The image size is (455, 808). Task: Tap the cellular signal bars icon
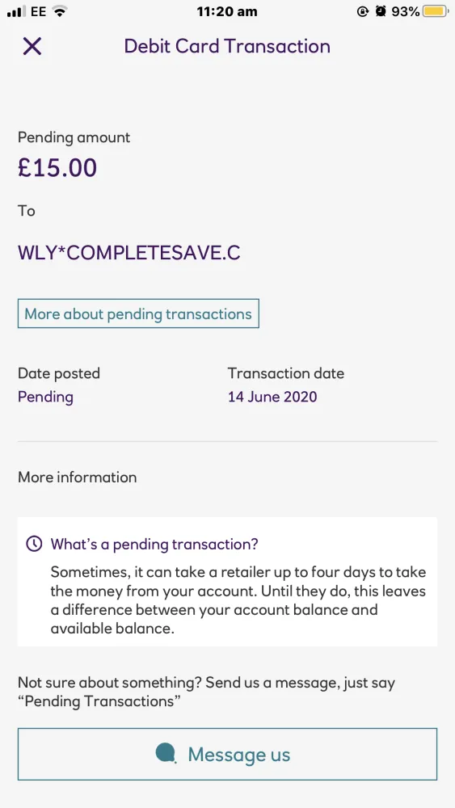[17, 11]
